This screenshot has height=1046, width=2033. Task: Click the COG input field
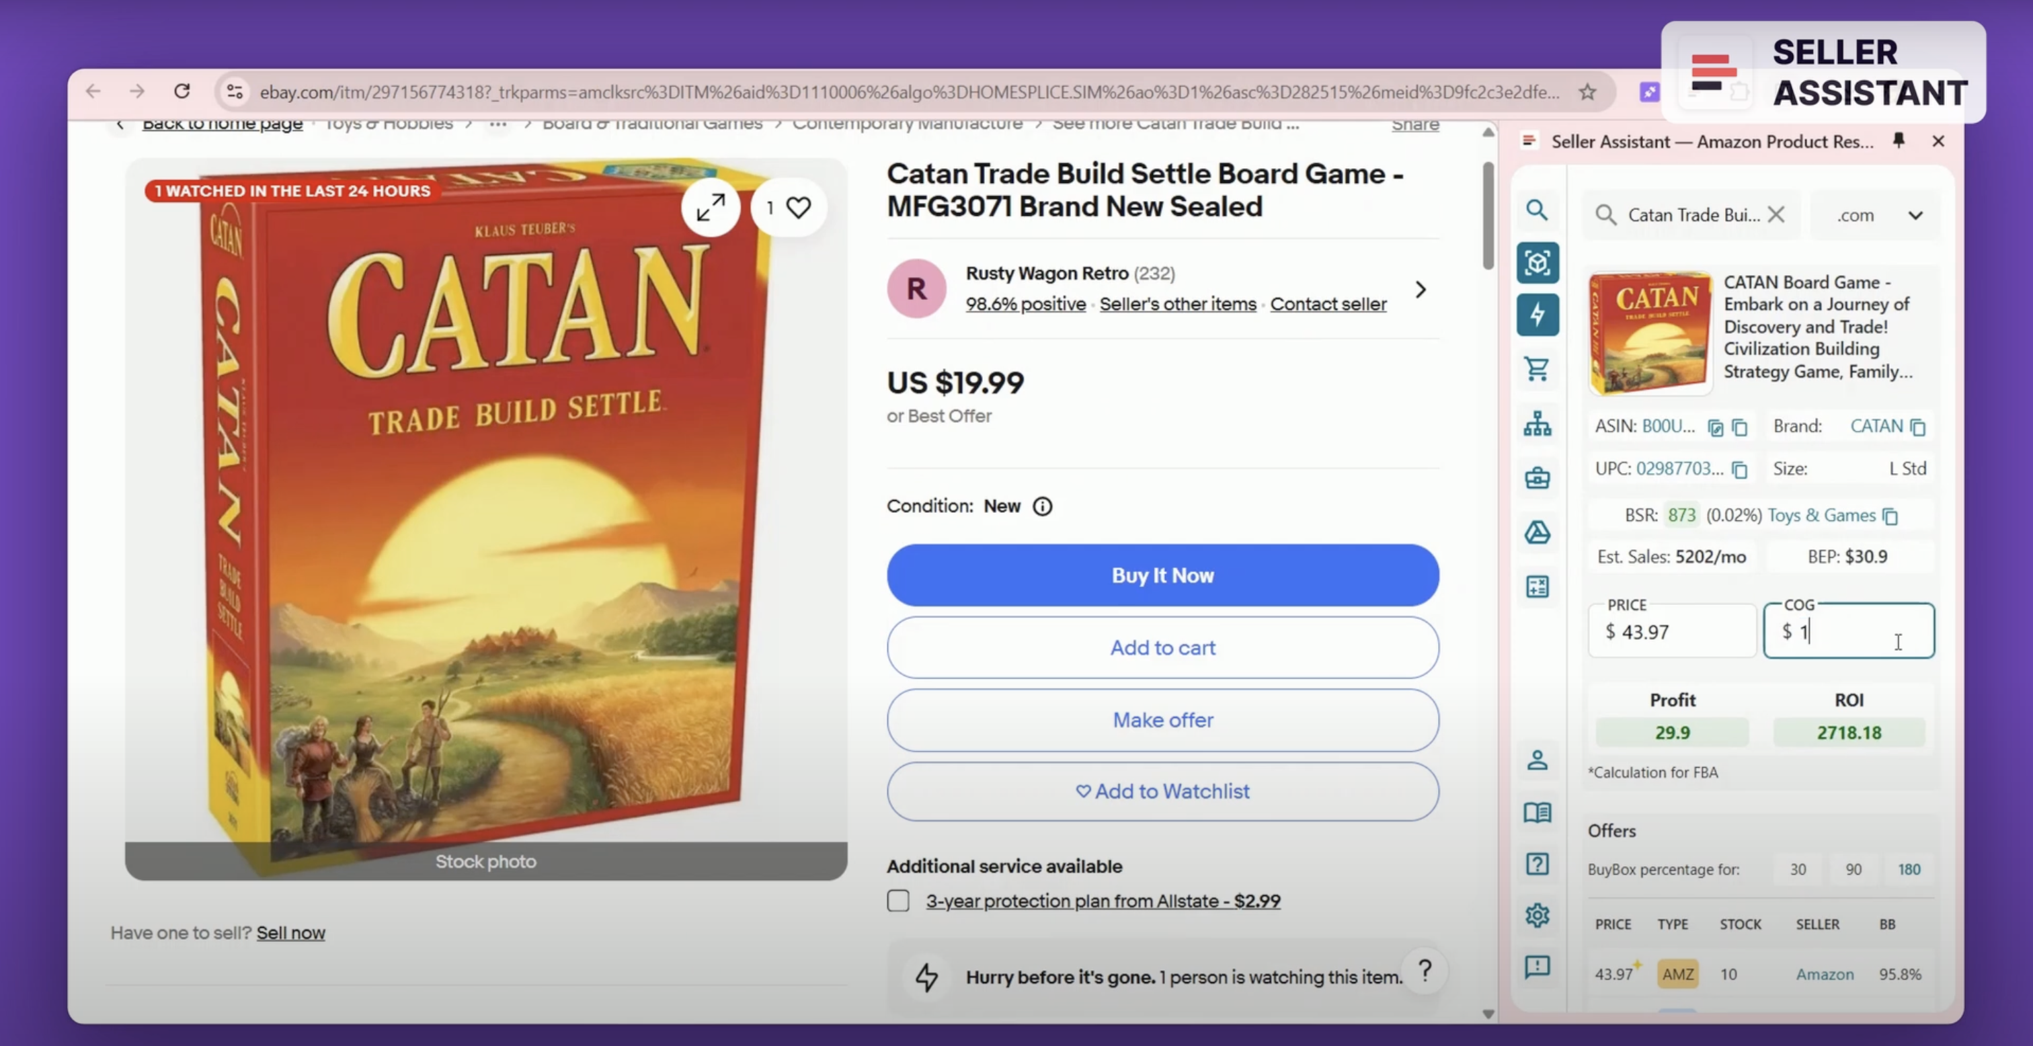(x=1848, y=631)
